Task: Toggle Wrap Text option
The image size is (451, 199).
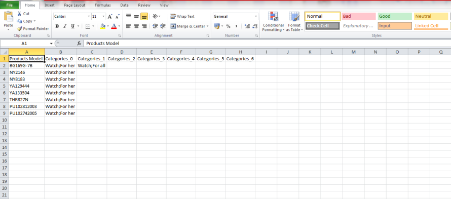Action: pos(182,16)
